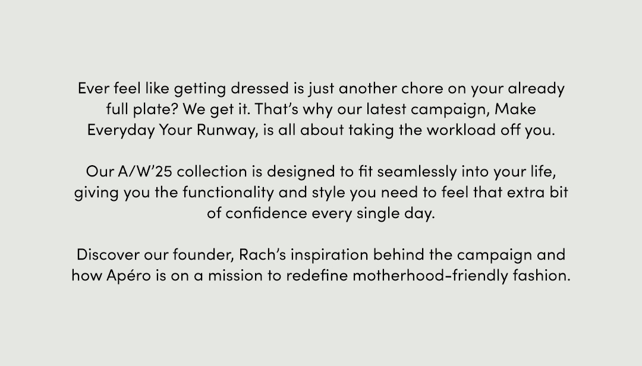Click the words 'latest campaign'
Image resolution: width=642 pixels, height=366 pixels.
click(x=427, y=109)
